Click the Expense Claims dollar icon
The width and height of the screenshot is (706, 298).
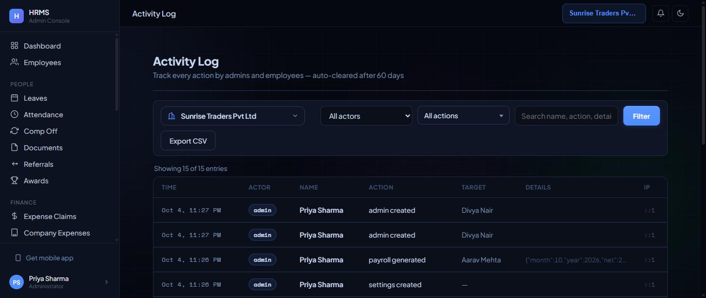(14, 216)
